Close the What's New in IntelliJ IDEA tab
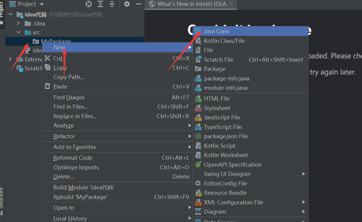 231,4
